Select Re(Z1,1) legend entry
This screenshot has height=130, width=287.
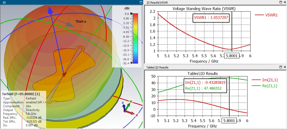click(x=265, y=86)
